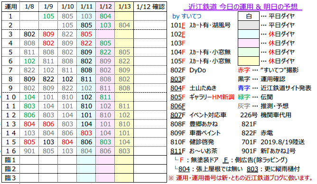This screenshot has height=184, width=317.
Task: Select row label 16 in 運用 column
Action: 11,151
